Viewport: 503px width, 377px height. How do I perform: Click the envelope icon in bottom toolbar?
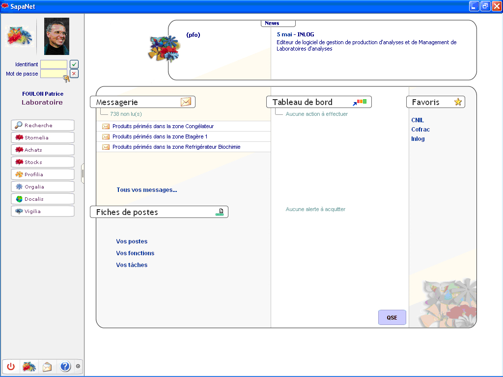coord(47,366)
